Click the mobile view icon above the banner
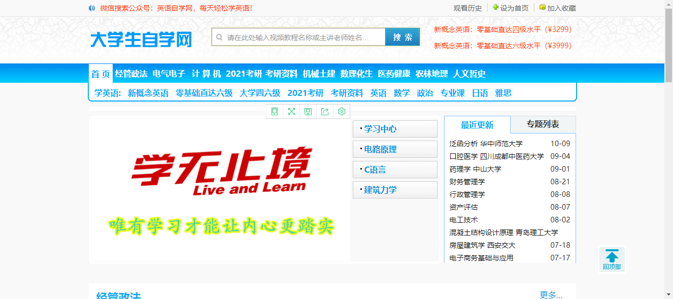The width and height of the screenshot is (673, 299). [x=275, y=111]
